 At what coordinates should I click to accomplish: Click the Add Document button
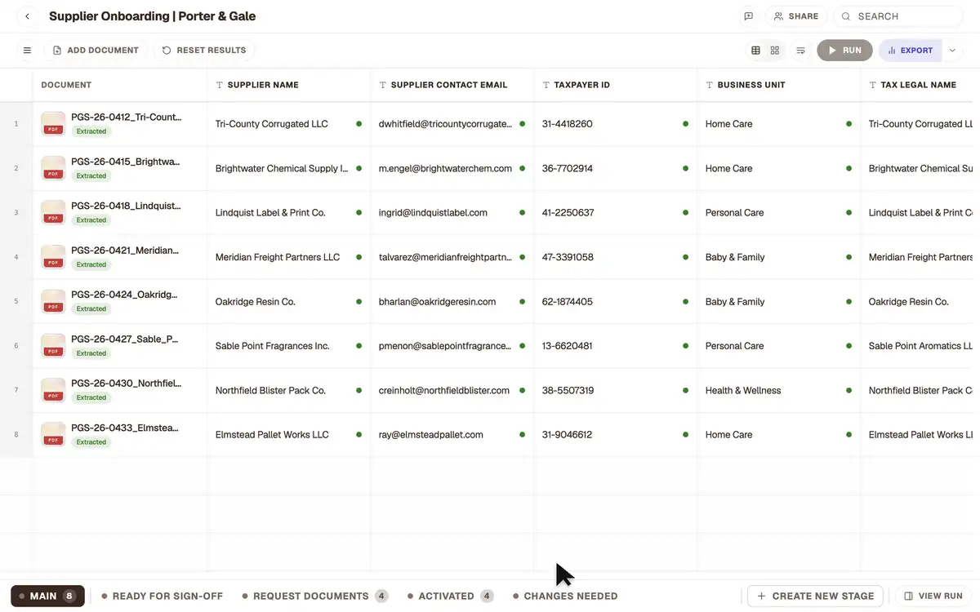pos(96,51)
